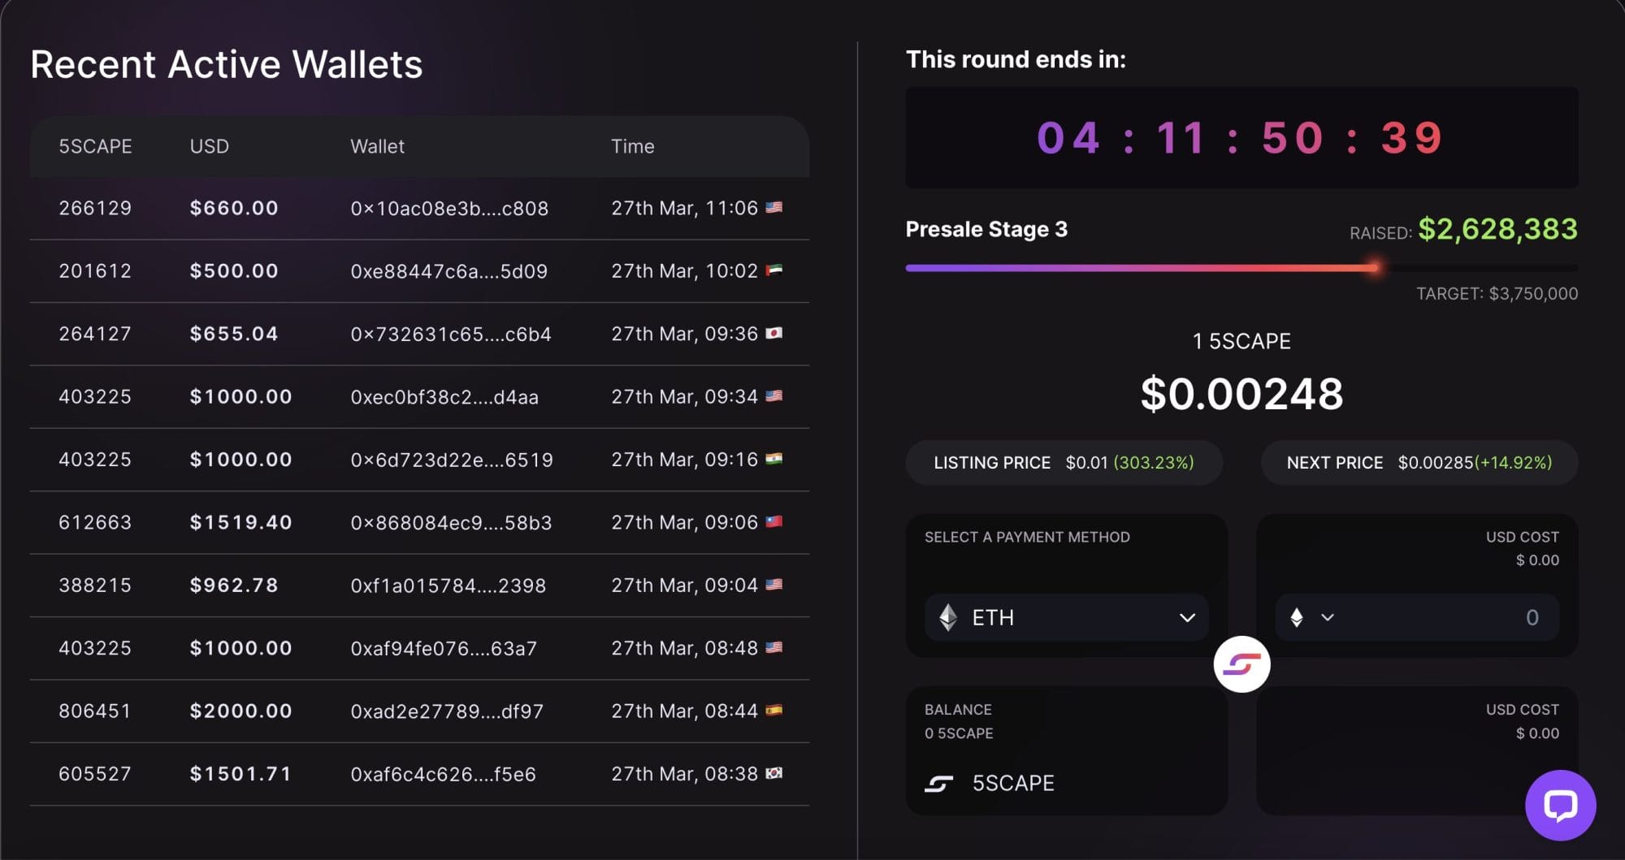Click the NEXT PRICE pill

(1419, 463)
